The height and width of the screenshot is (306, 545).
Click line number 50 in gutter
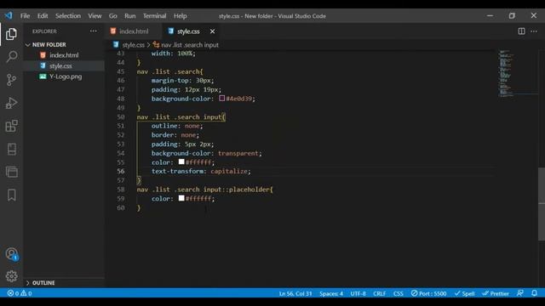coord(121,117)
